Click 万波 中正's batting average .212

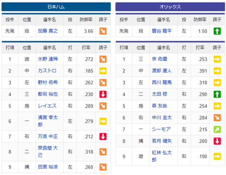[89, 136]
